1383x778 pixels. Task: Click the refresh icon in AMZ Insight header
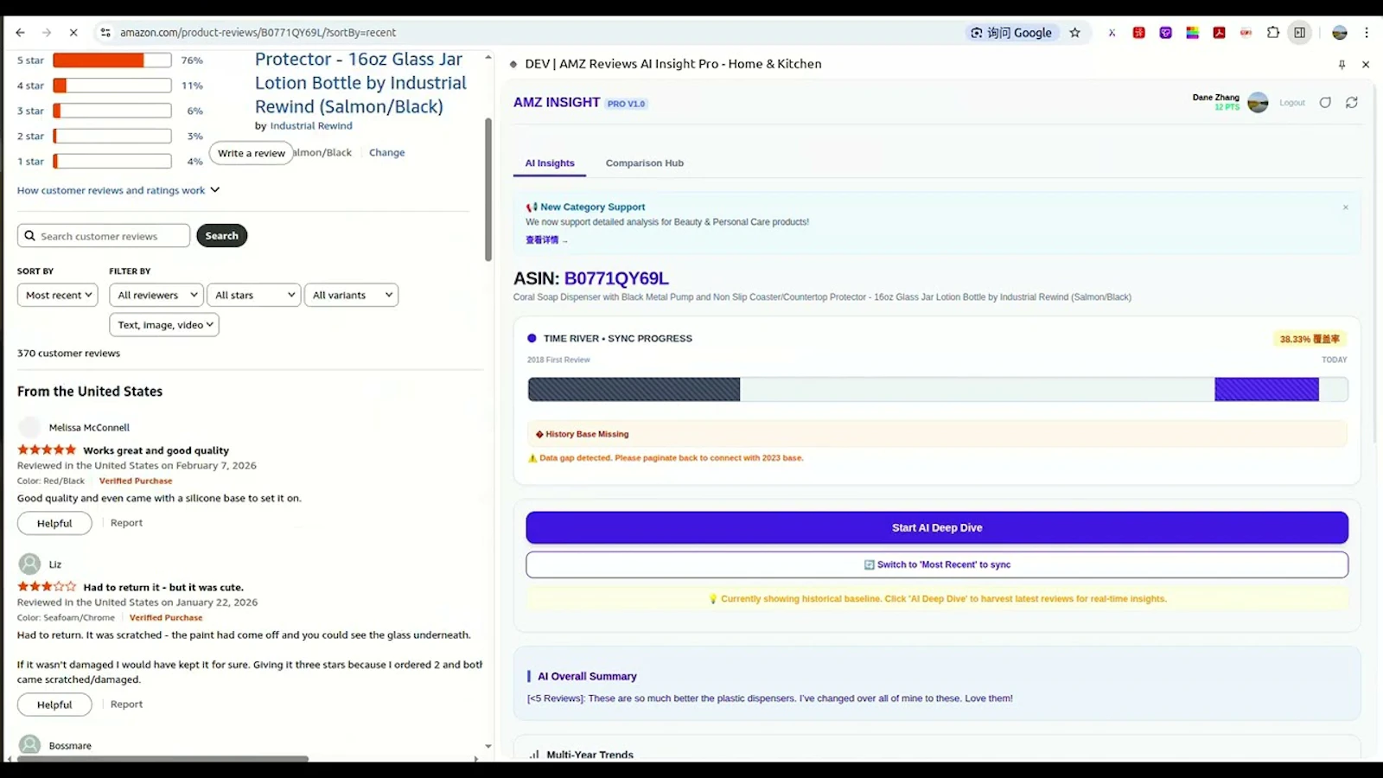[1352, 102]
